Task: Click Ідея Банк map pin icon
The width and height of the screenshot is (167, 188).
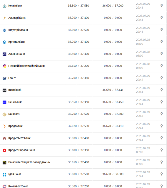Action: tap(162, 174)
